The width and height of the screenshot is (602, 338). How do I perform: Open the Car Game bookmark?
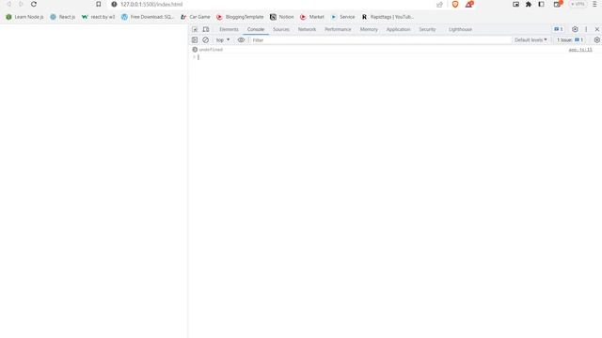196,17
